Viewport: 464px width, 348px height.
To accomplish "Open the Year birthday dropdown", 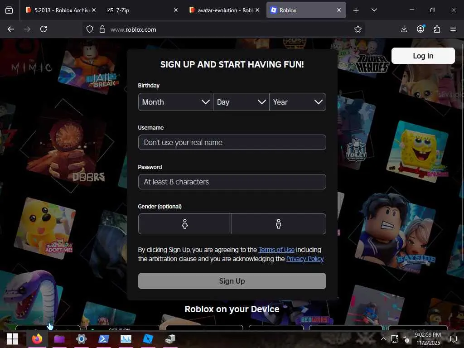I will (x=298, y=102).
